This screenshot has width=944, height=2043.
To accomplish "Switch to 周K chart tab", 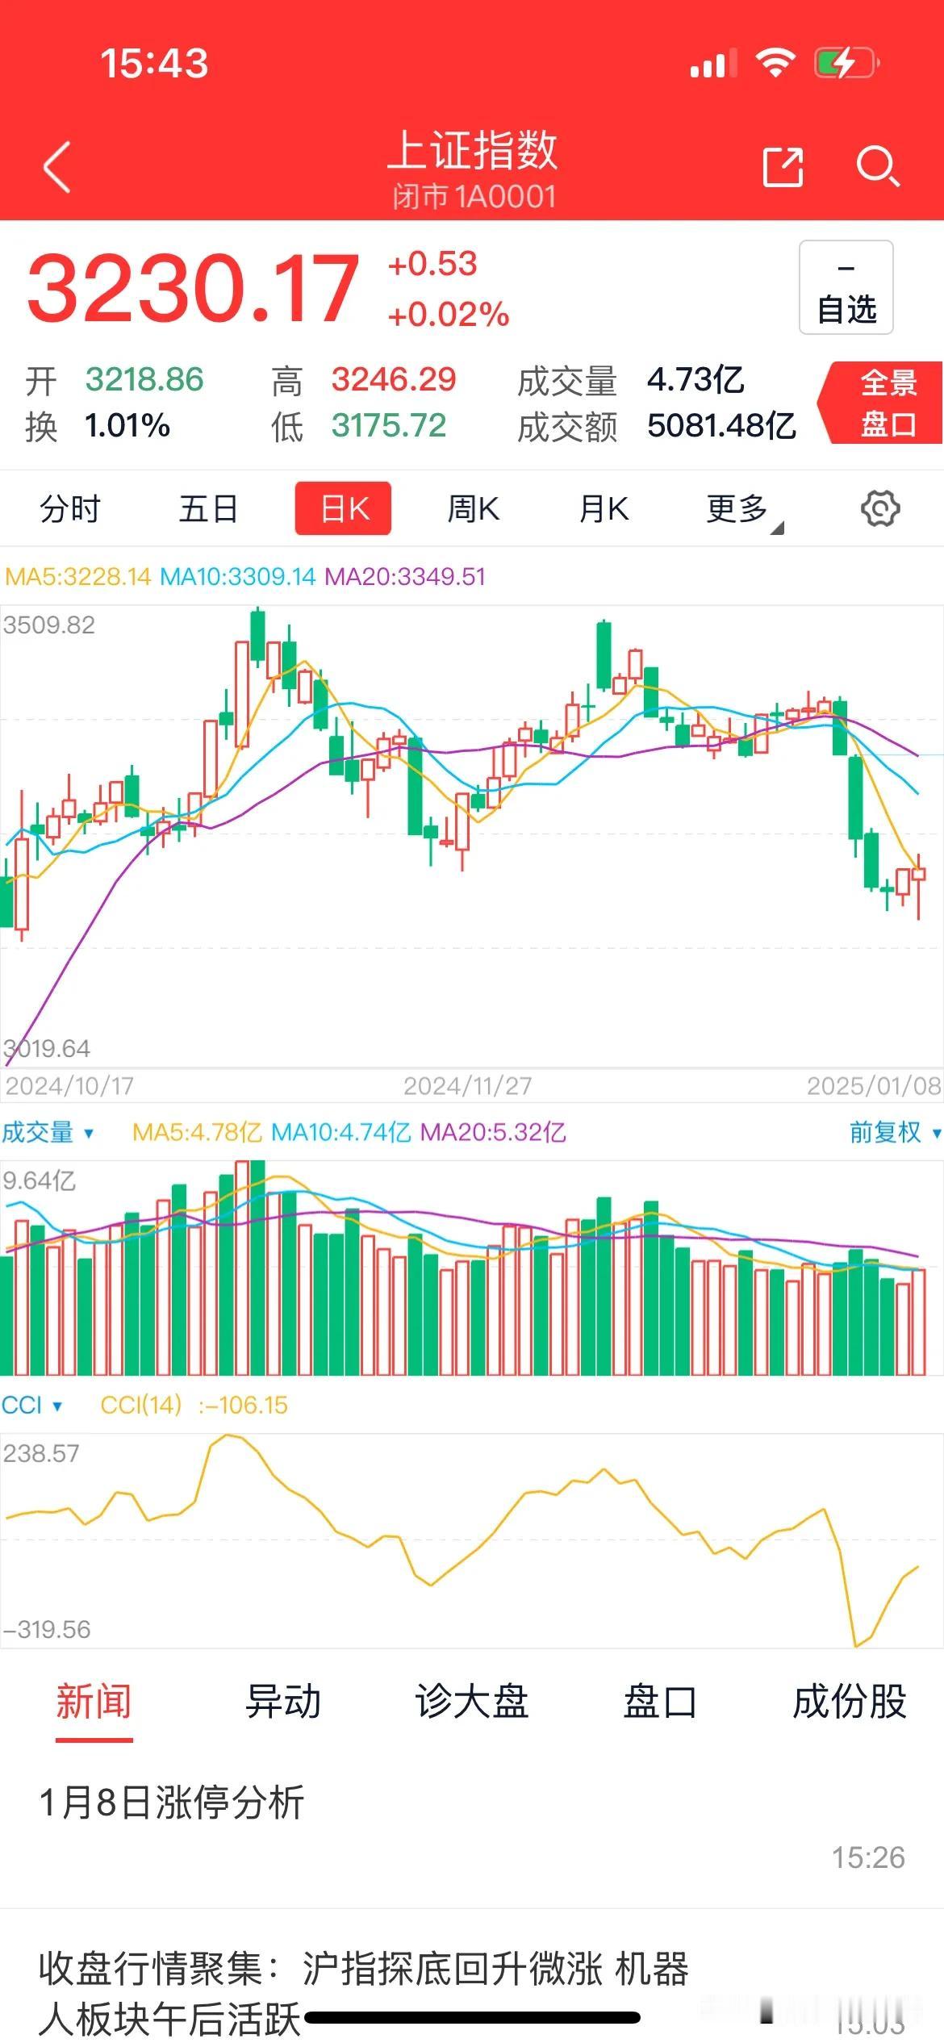I will pyautogui.click(x=474, y=508).
